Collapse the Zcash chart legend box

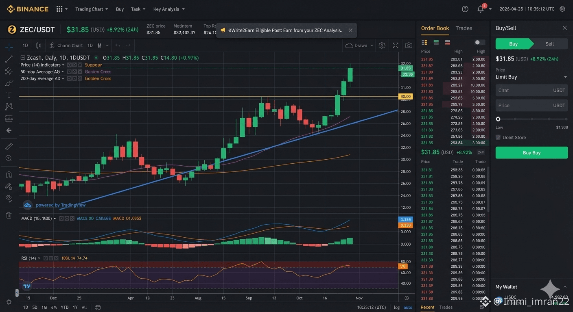[x=23, y=58]
